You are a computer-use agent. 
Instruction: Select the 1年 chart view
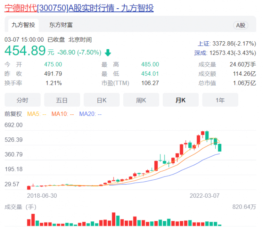coord(220,100)
